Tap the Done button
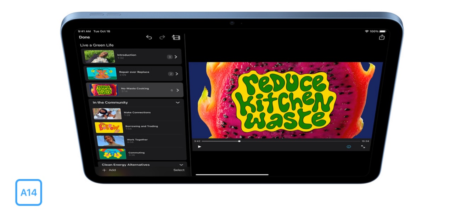Viewport: 467px width, 213px height. [x=84, y=37]
